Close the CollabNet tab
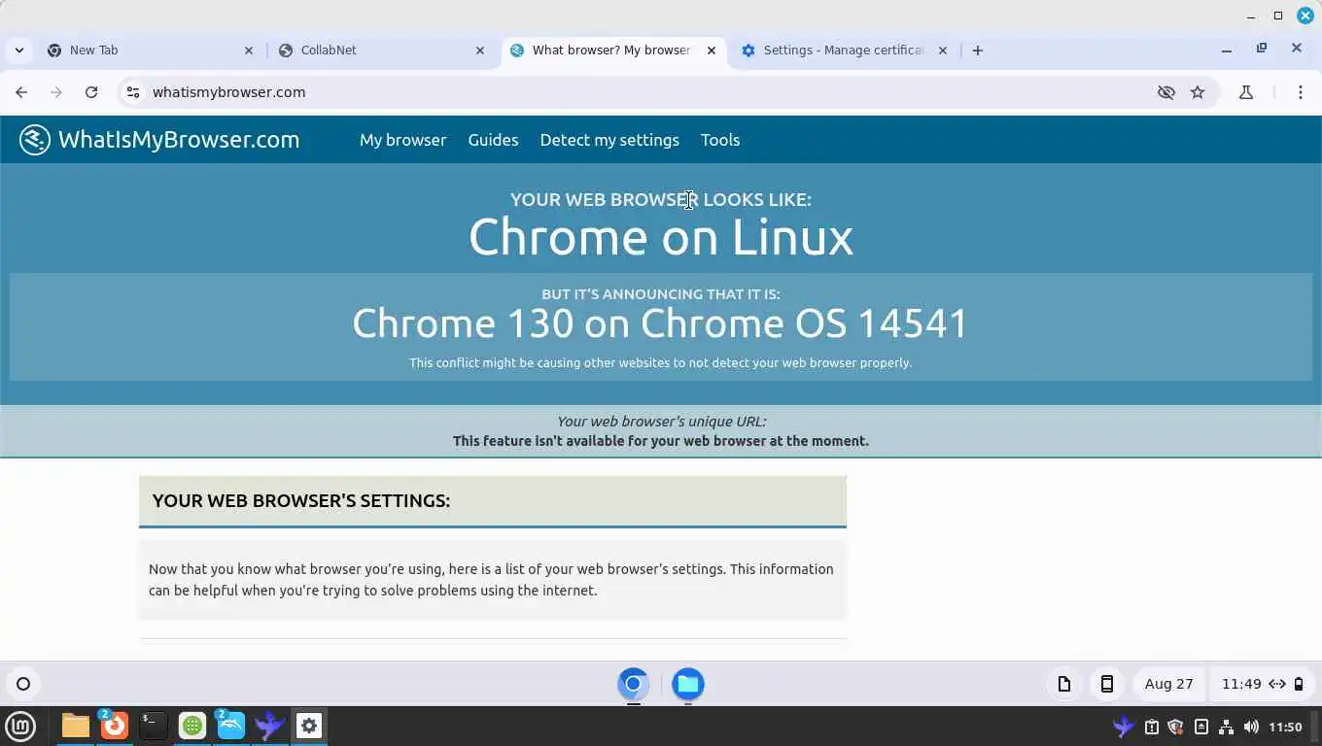 point(480,51)
